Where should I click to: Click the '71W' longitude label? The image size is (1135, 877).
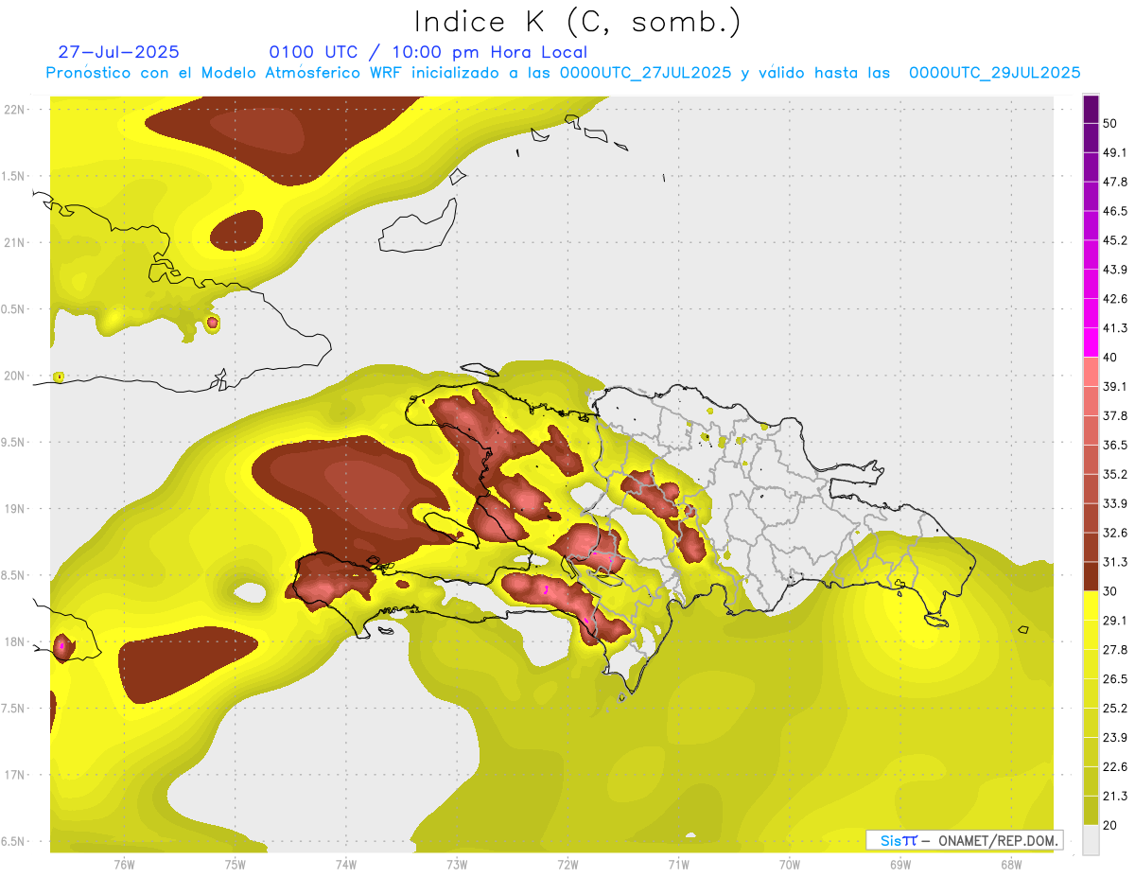(x=678, y=863)
